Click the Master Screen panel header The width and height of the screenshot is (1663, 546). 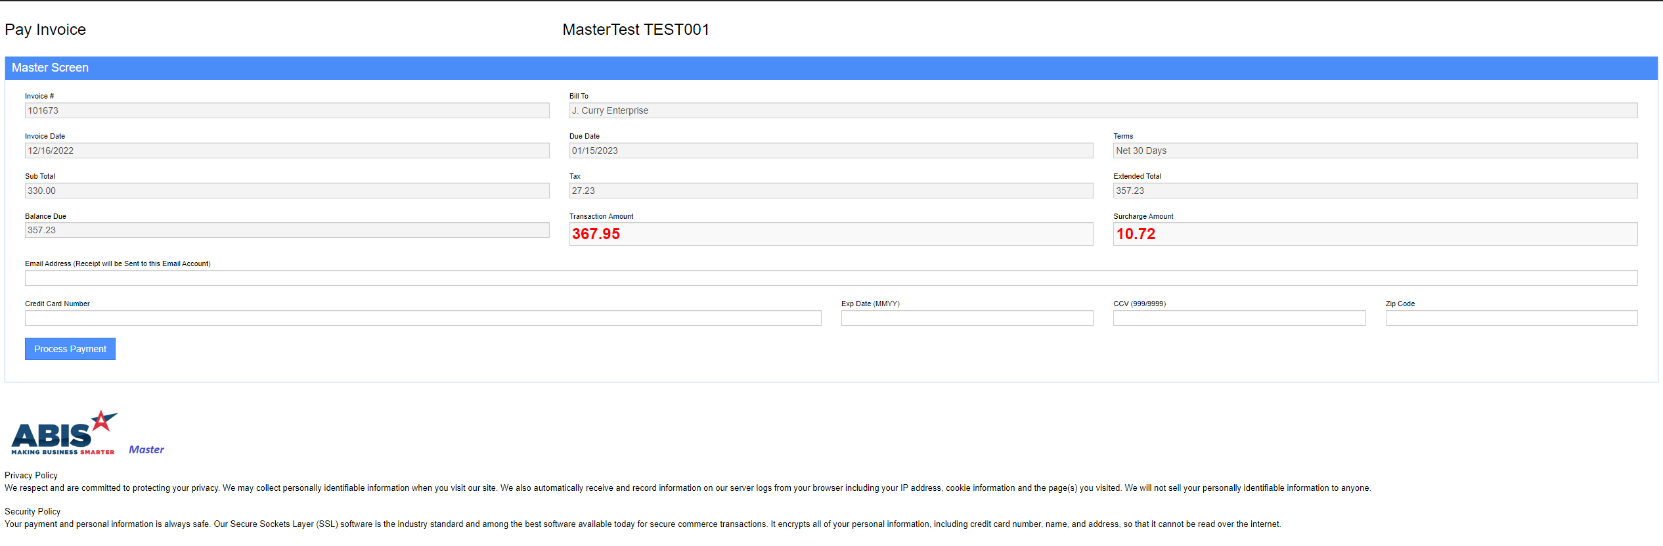831,68
